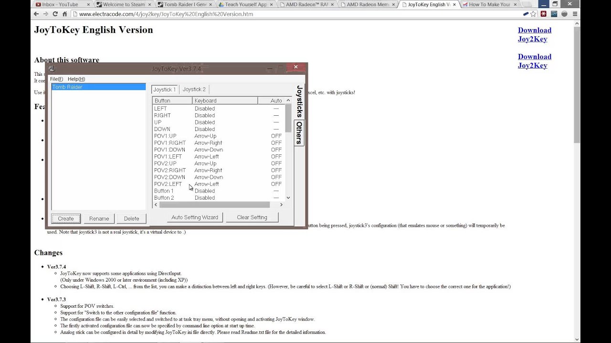Screen dimensions: 611x343
Task: Click the browser Back arrow
Action: coord(36,14)
